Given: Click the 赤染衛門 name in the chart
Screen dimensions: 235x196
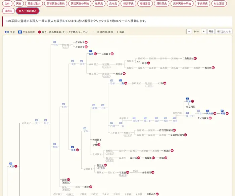Looking at the screenshot, I should tap(146, 172).
